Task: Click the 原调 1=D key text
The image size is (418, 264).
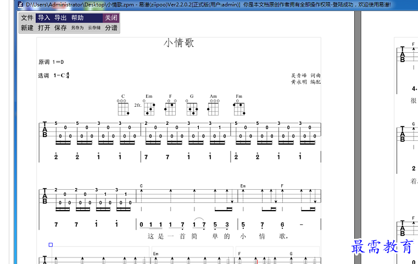Action: (51, 62)
